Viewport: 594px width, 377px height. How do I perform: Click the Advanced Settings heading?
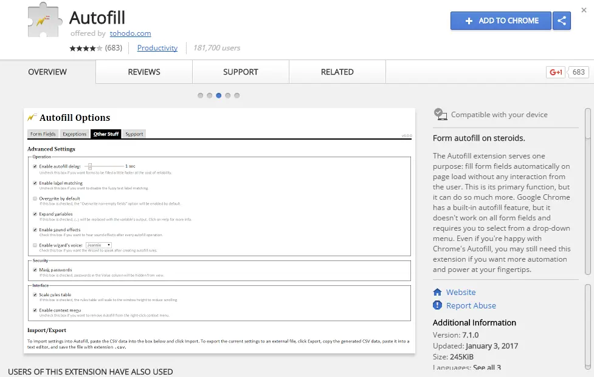coord(51,149)
